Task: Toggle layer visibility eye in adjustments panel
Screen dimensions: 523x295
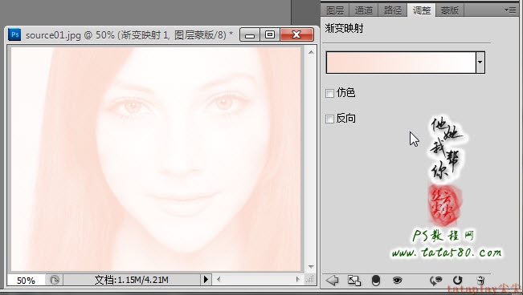Action: pyautogui.click(x=397, y=281)
